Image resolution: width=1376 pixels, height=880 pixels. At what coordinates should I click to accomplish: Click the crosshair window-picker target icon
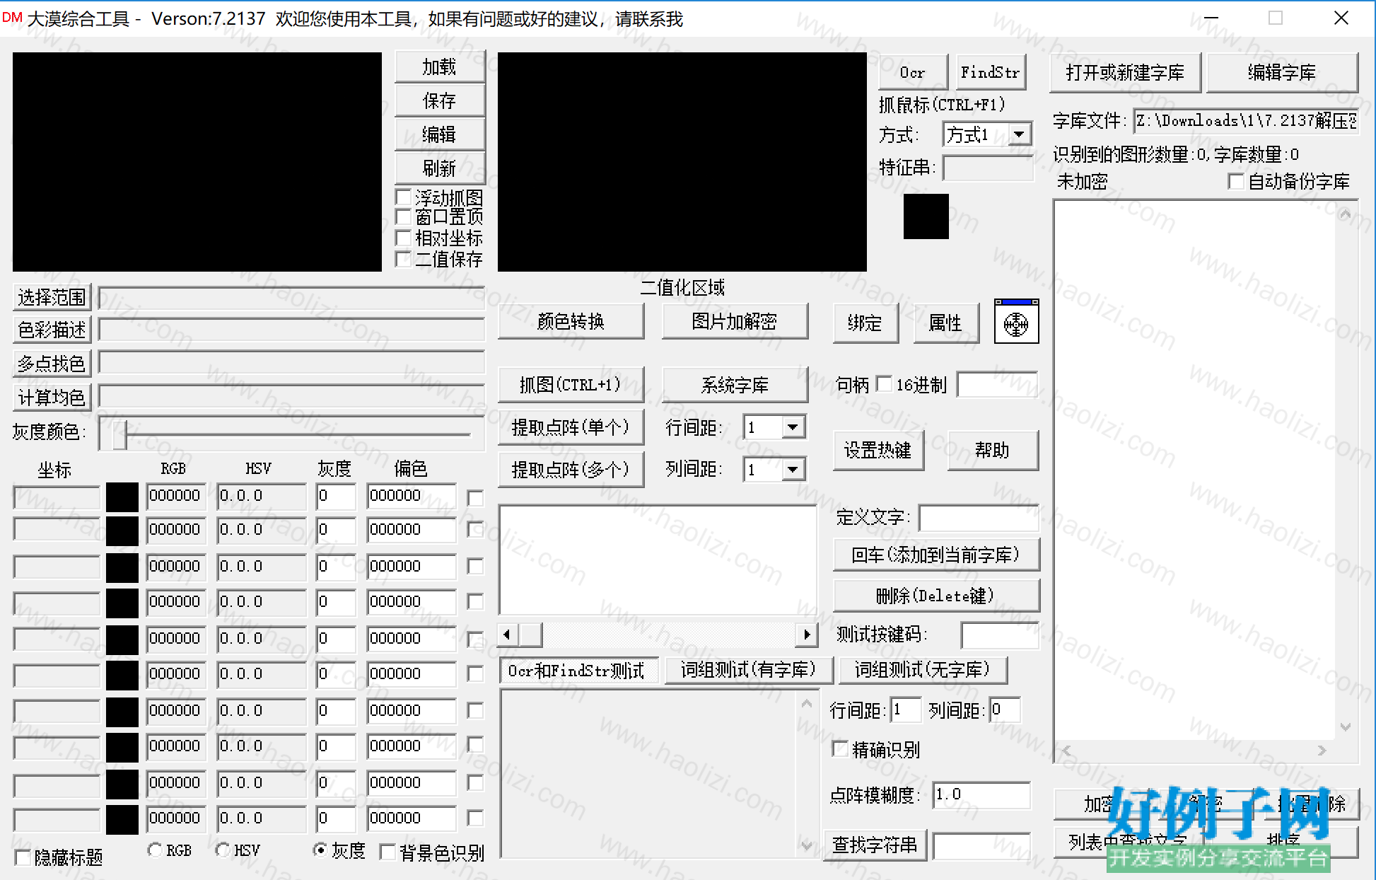click(1016, 322)
